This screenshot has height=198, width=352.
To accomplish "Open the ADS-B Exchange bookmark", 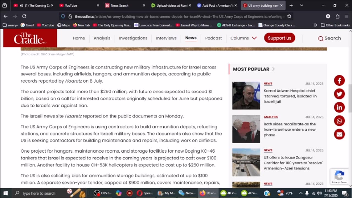I will pyautogui.click(x=237, y=25).
